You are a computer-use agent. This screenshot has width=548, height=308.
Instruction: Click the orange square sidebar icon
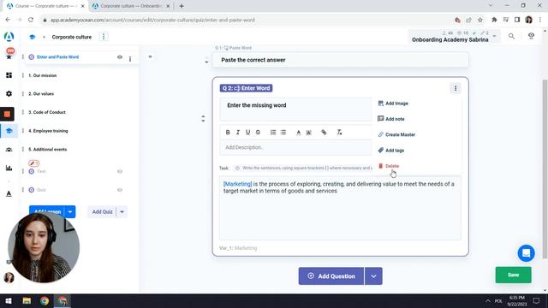[7, 114]
